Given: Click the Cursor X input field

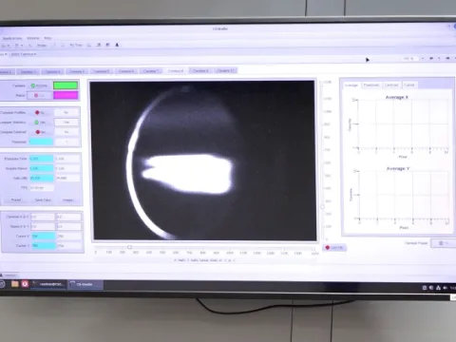Looking at the screenshot, I should (43, 236).
